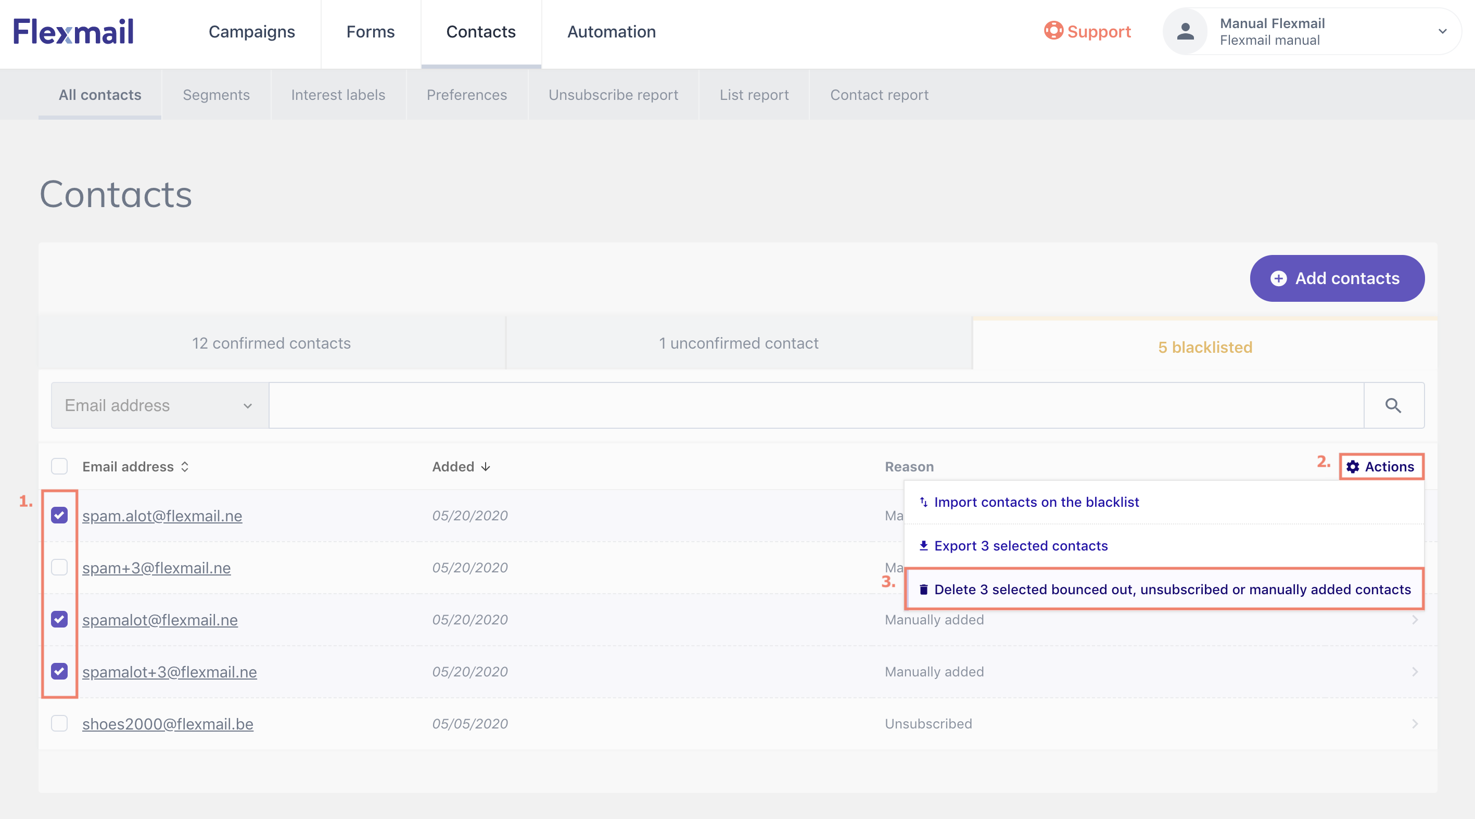Open the 12 confirmed contacts tab
1475x819 pixels.
pos(271,343)
